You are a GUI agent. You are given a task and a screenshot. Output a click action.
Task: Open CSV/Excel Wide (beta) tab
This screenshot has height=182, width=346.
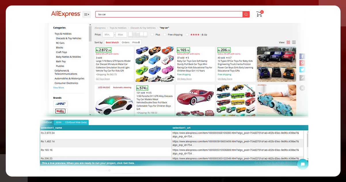click(76, 122)
